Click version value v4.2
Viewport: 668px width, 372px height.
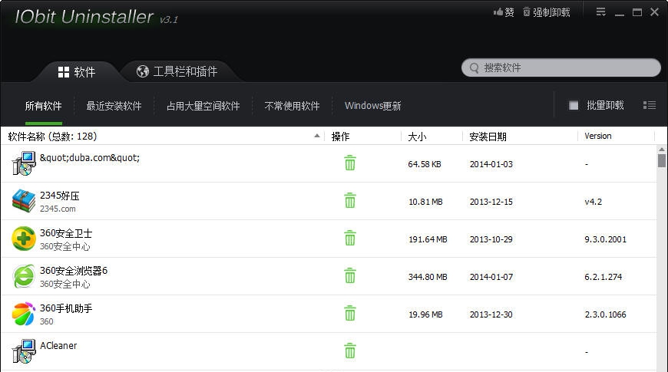(593, 202)
